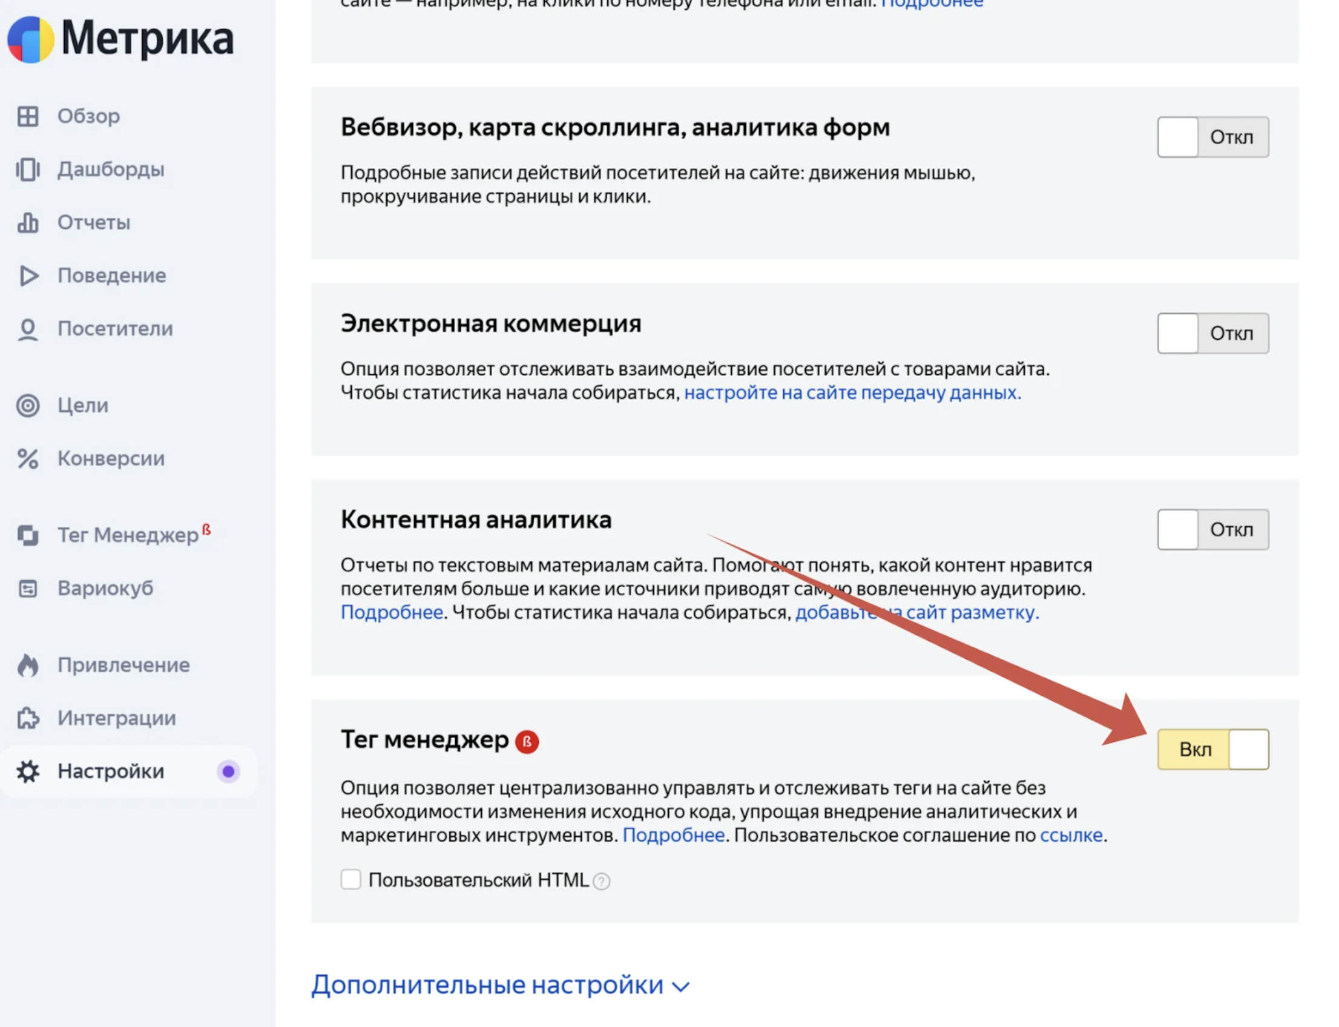Check the Пользовательский HTML checkbox
This screenshot has height=1027, width=1339.
pos(351,880)
